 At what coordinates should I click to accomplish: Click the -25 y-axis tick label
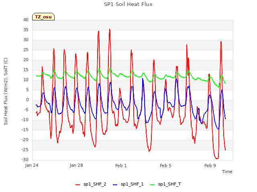[25, 150]
